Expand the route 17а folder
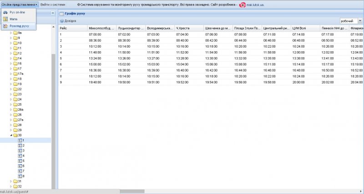 click(11, 74)
